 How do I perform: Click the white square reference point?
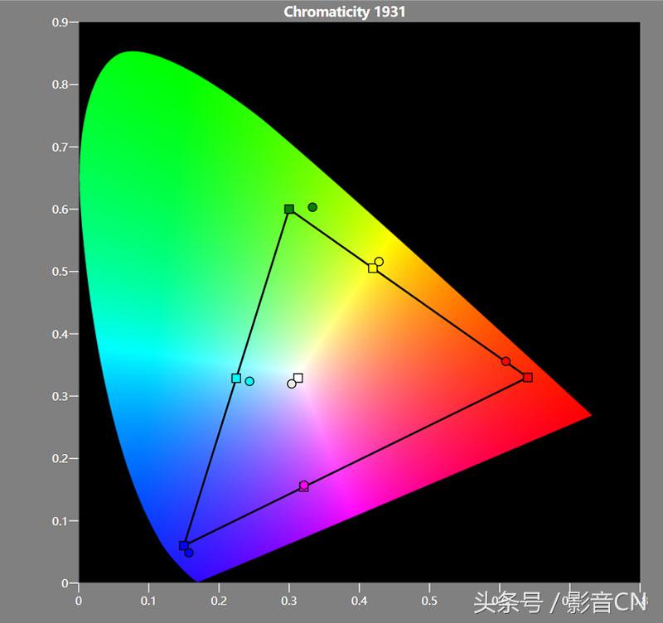tap(298, 378)
